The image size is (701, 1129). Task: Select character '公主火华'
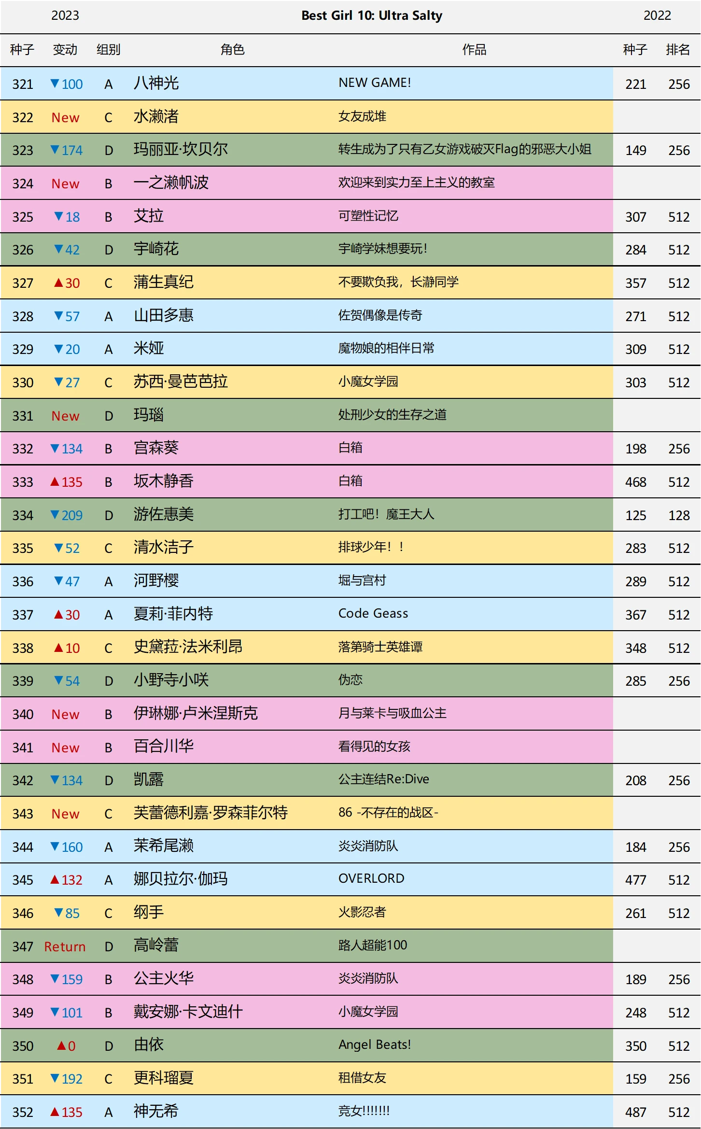(164, 979)
